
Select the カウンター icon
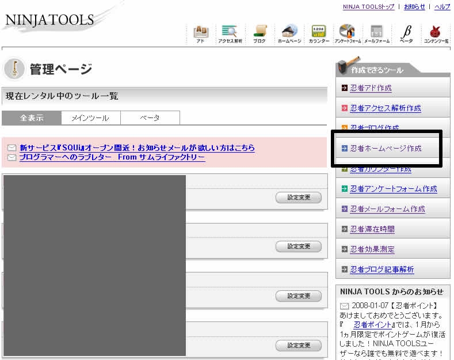pos(318,33)
